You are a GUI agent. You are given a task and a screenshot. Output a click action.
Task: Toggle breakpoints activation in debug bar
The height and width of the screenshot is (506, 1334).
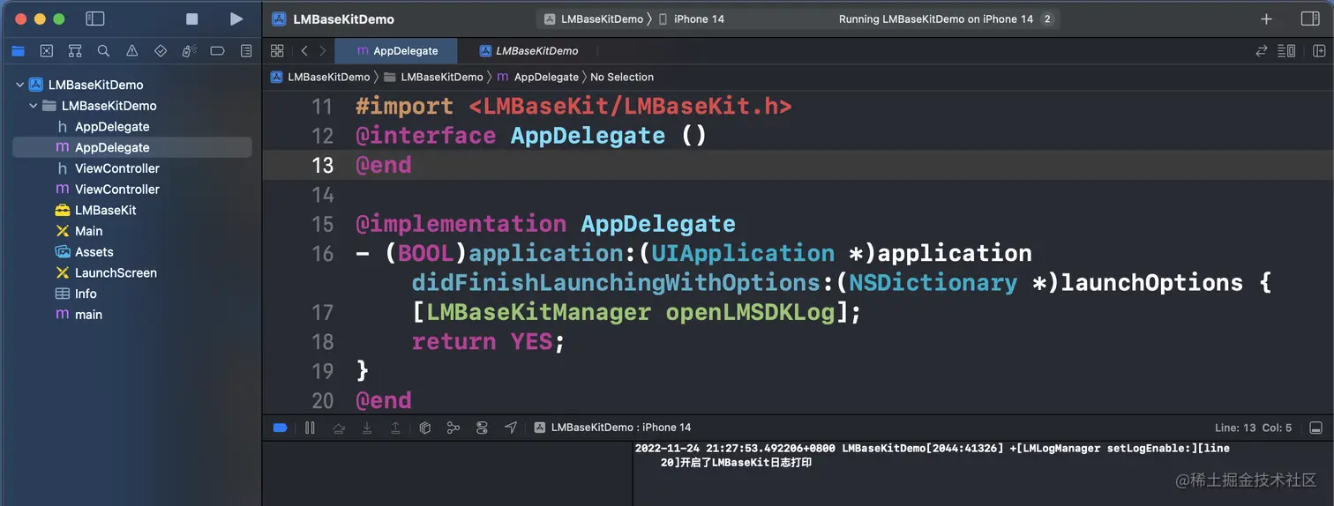[x=281, y=428]
